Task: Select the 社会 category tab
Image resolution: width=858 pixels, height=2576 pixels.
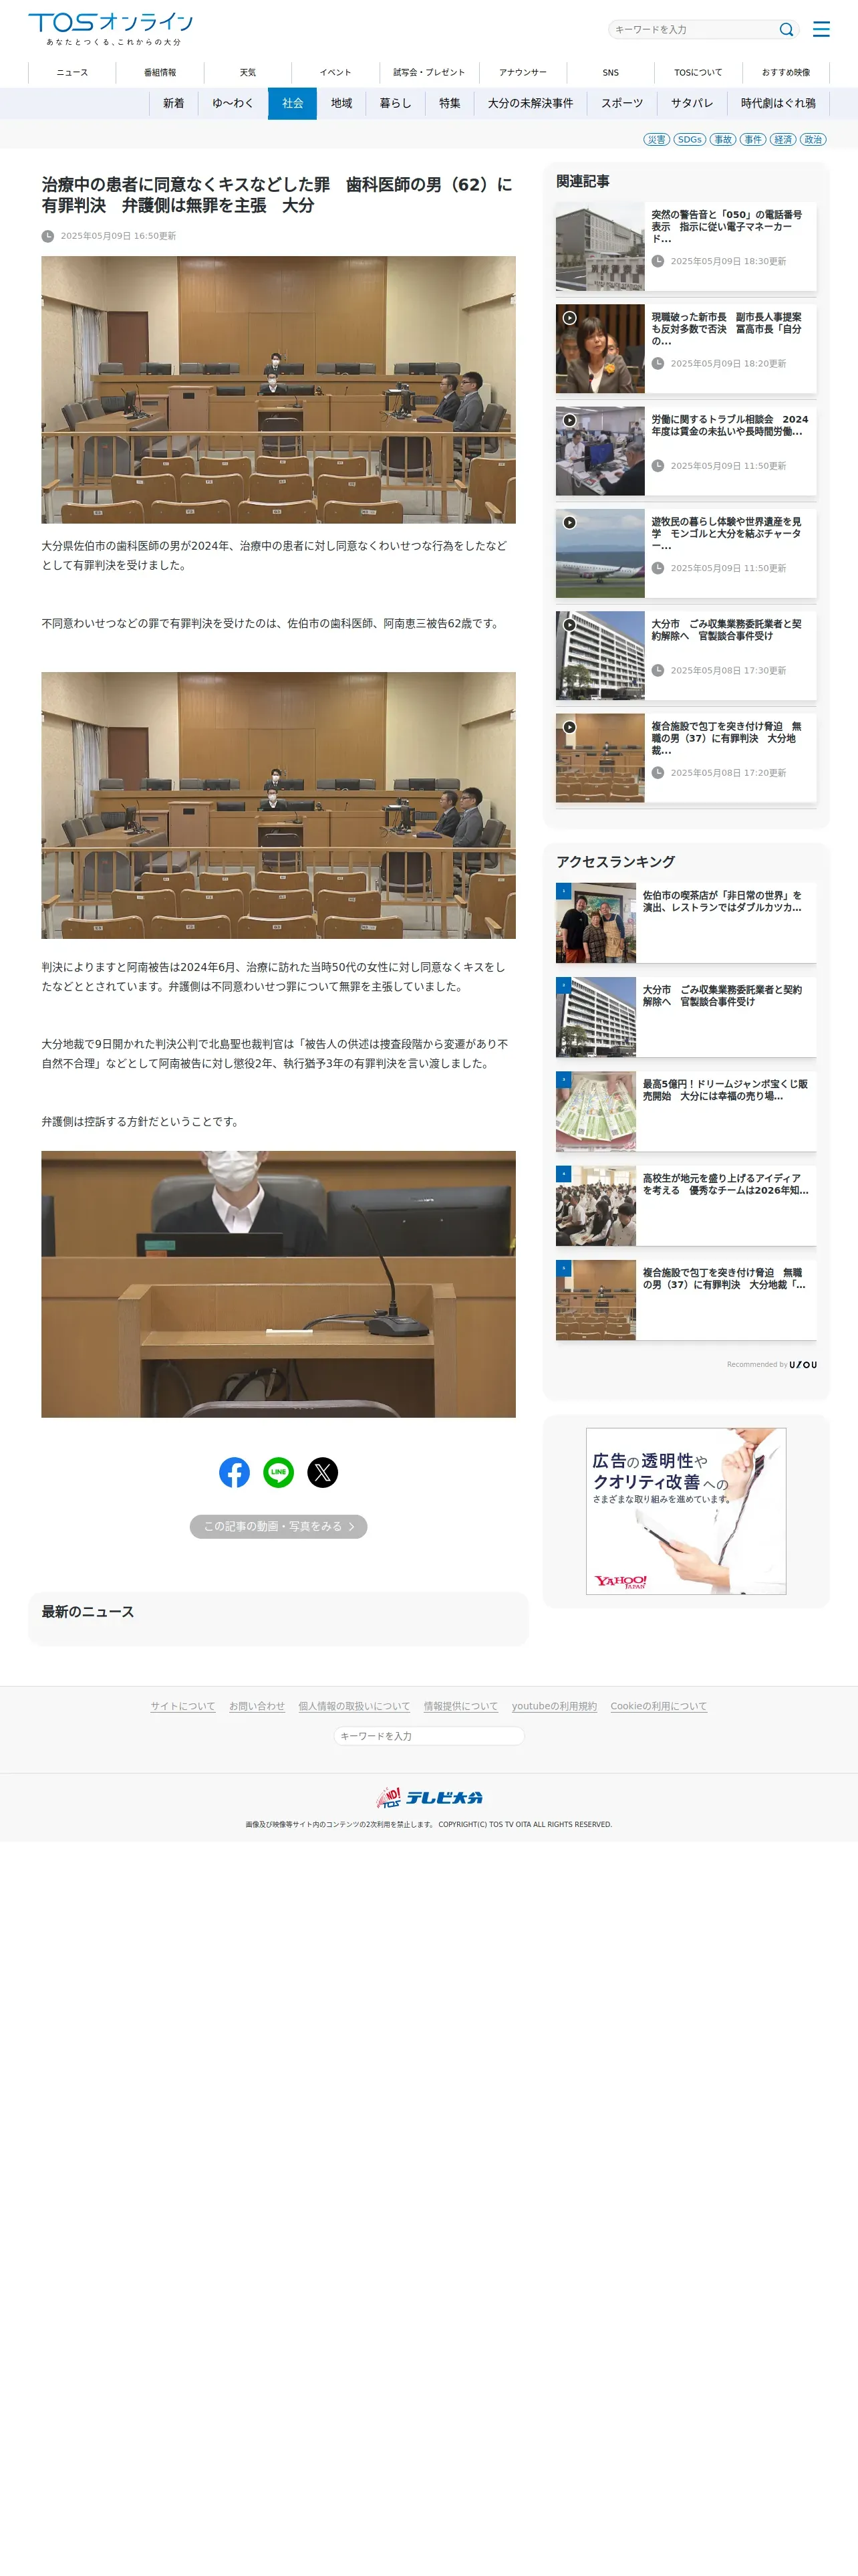Action: (293, 103)
